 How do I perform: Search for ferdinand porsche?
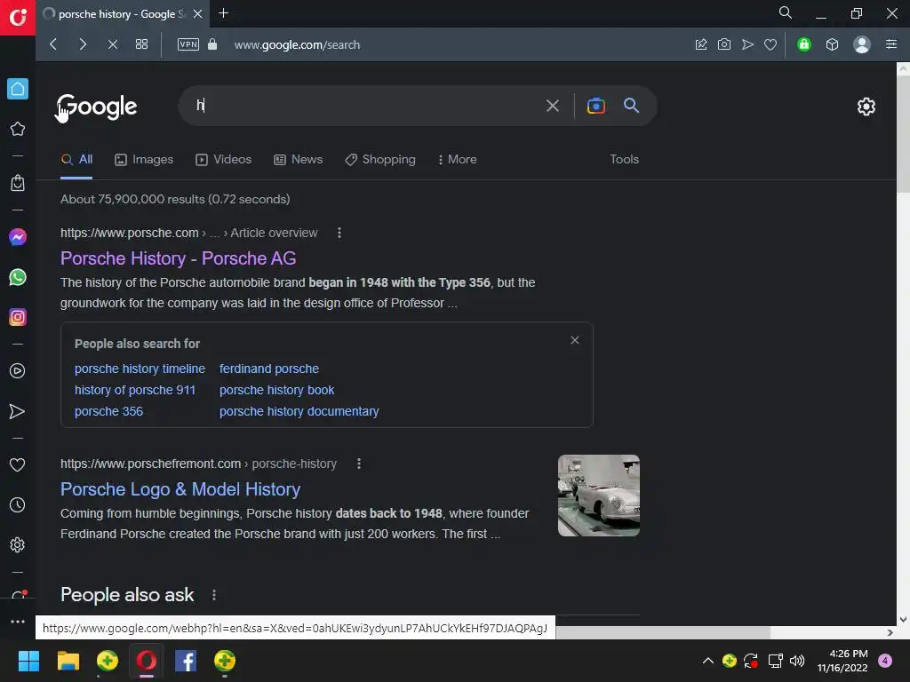click(x=269, y=369)
